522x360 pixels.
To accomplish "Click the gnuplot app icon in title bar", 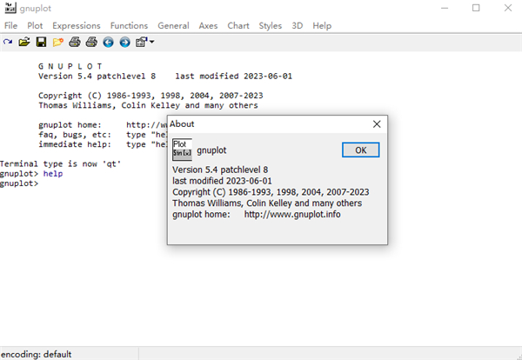I will click(10, 8).
